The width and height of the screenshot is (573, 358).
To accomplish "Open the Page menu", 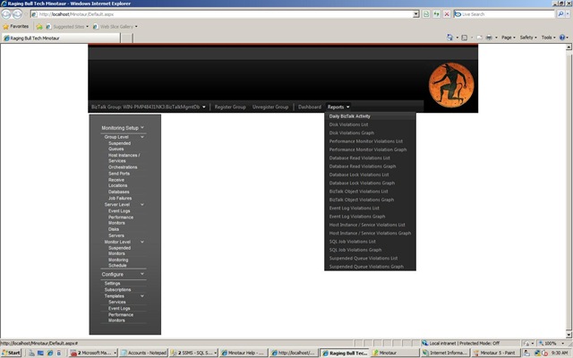I will coord(508,38).
